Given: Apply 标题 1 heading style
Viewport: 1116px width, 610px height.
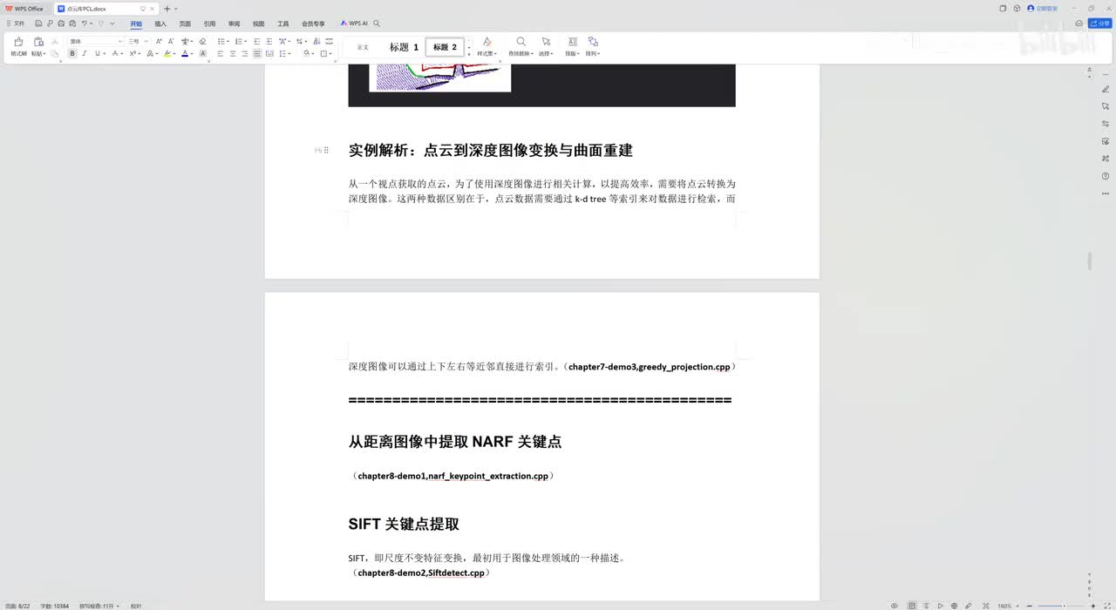Looking at the screenshot, I should (x=404, y=47).
